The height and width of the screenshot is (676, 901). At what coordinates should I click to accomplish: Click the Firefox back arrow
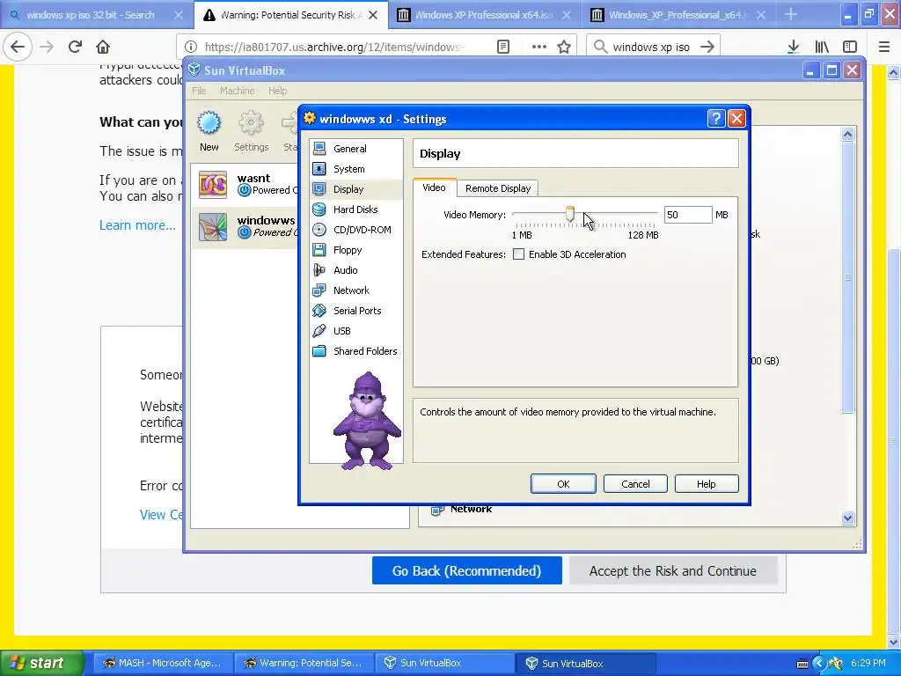click(x=18, y=47)
